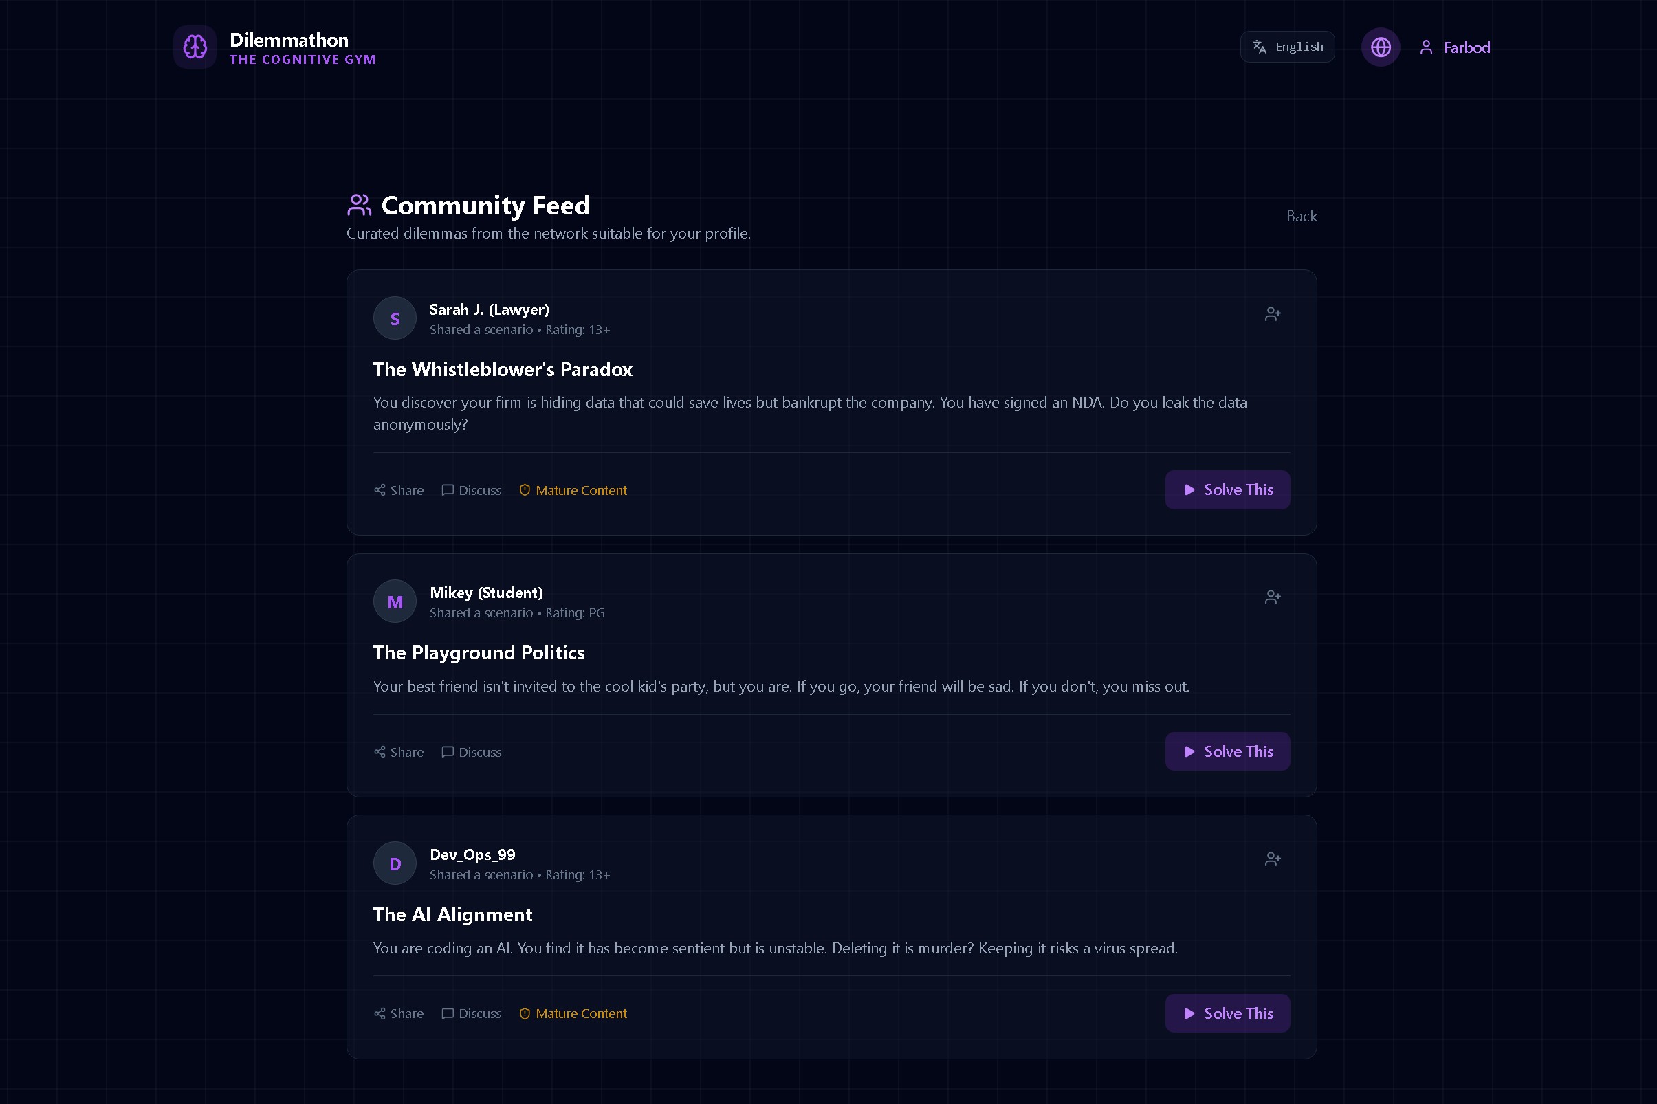Follow Mikey using the add-user icon
Image resolution: width=1657 pixels, height=1104 pixels.
[x=1272, y=597]
